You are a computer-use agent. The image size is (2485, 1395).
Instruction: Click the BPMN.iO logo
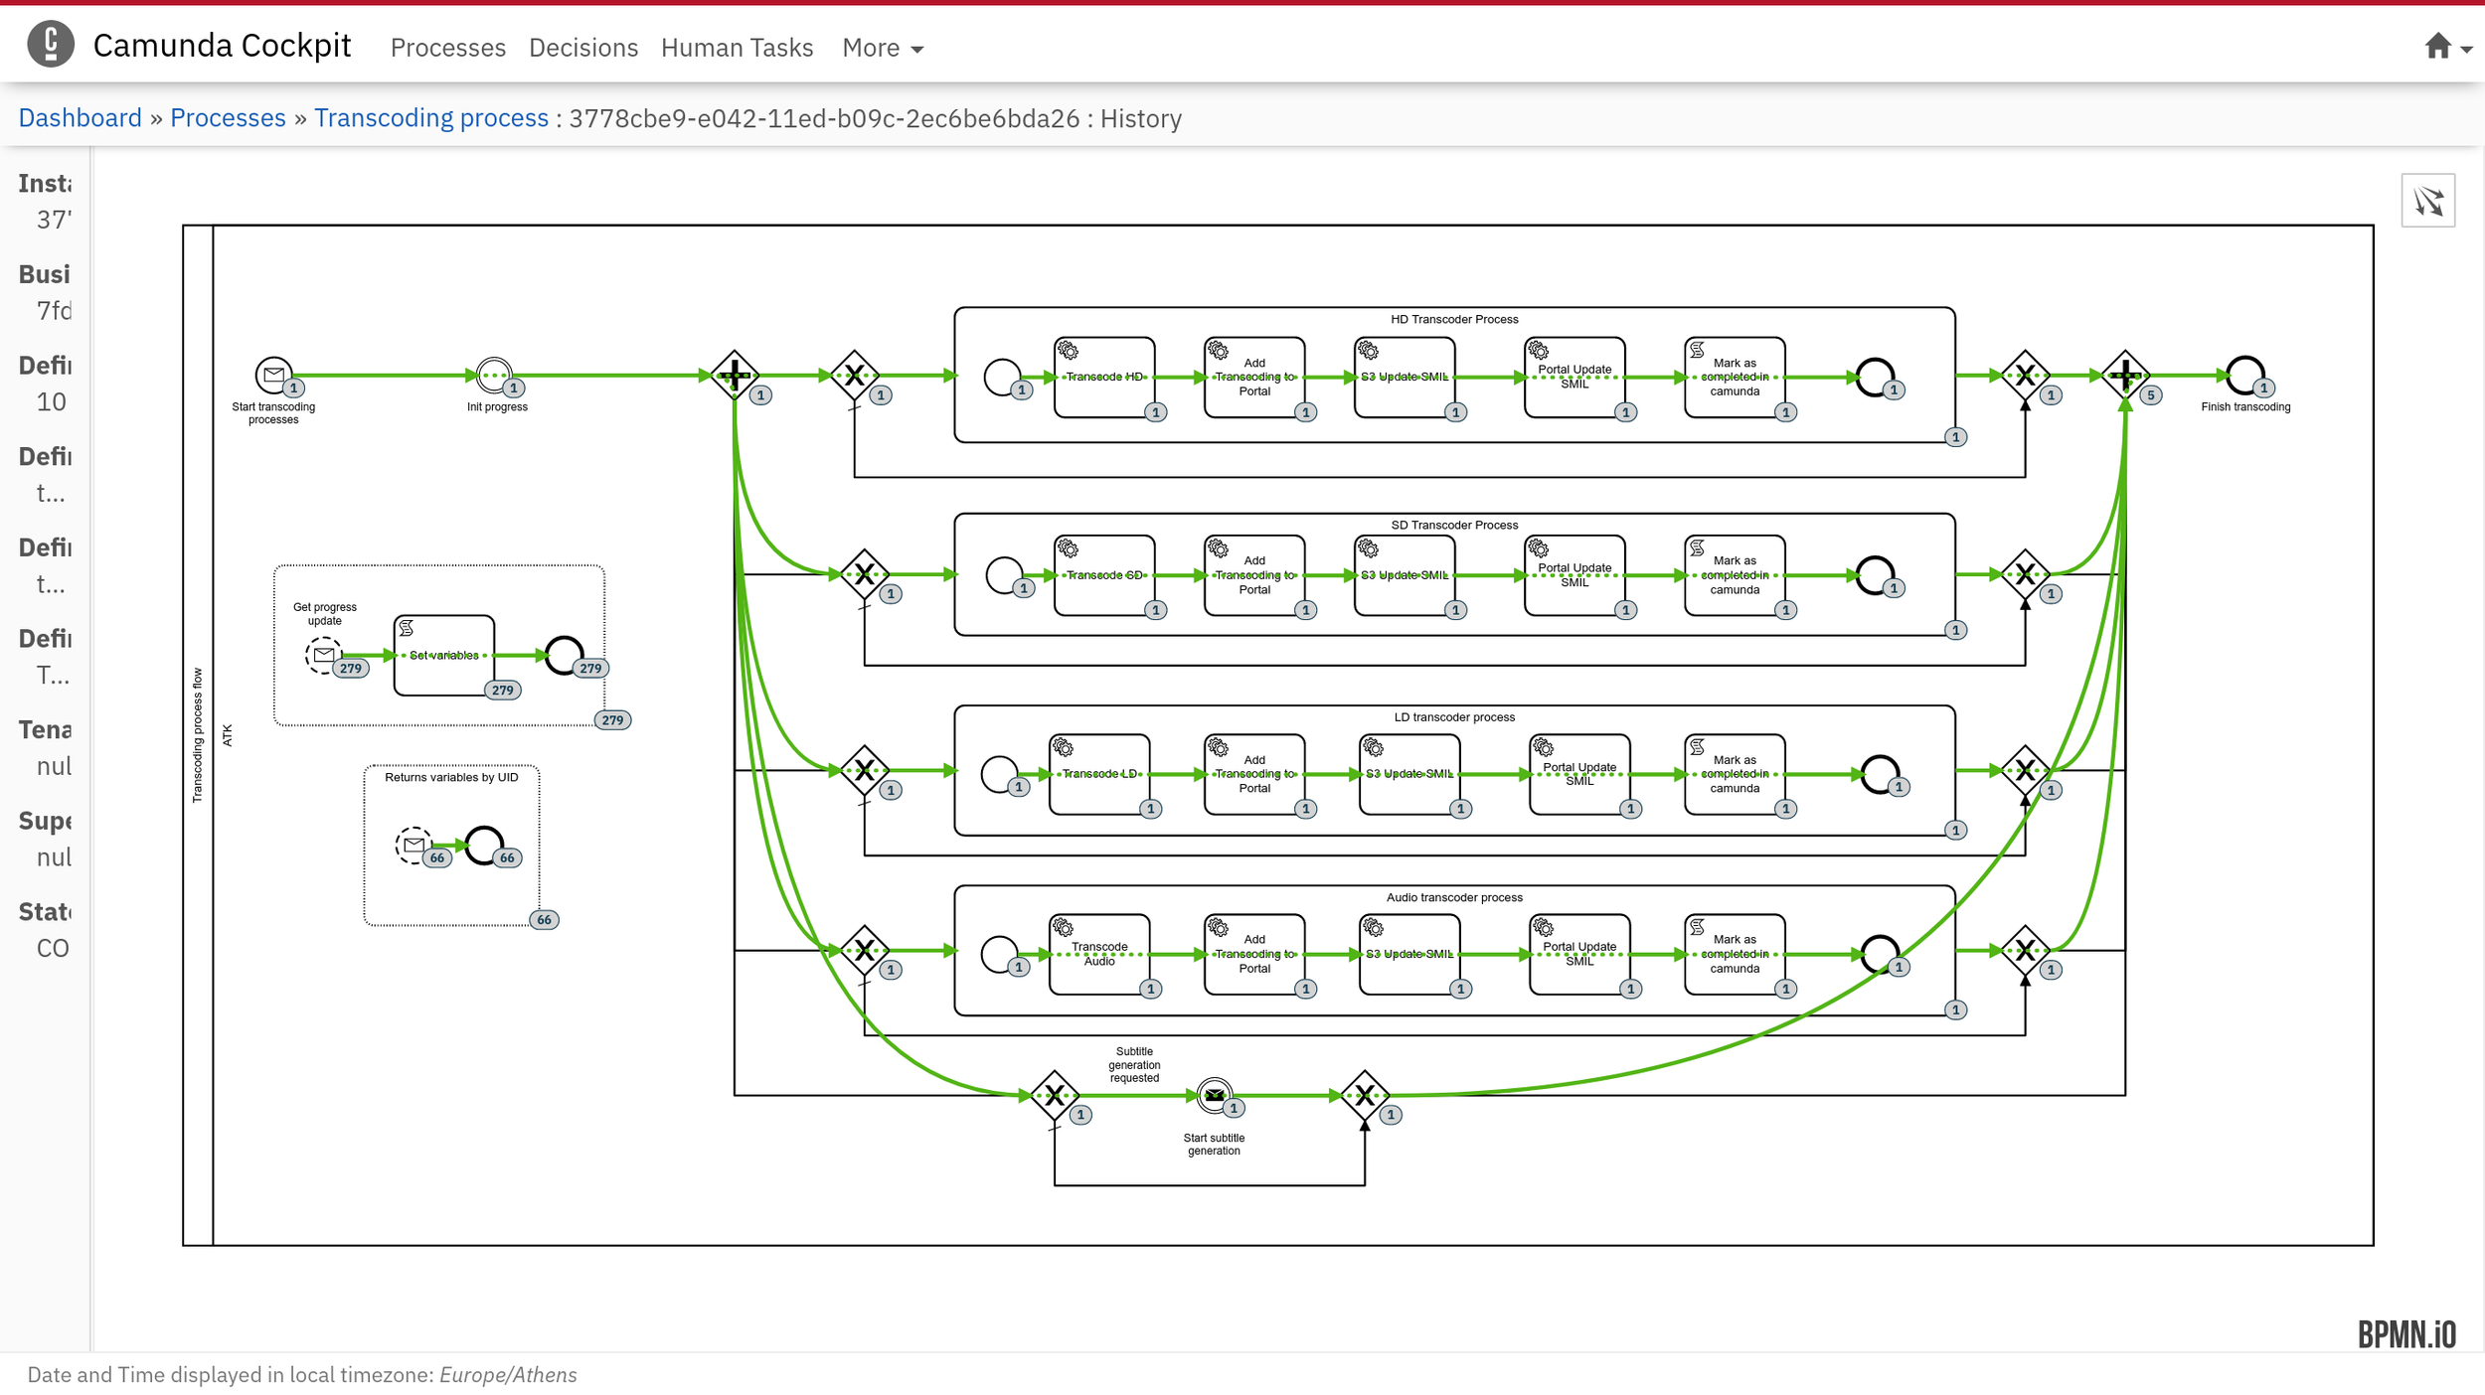(2405, 1334)
